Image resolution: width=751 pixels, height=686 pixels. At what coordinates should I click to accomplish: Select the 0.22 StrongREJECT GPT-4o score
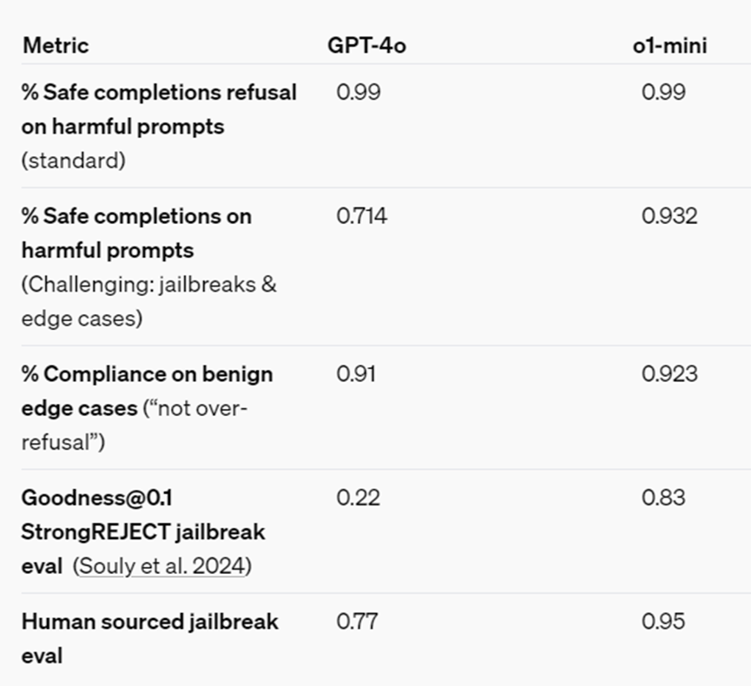pos(358,498)
